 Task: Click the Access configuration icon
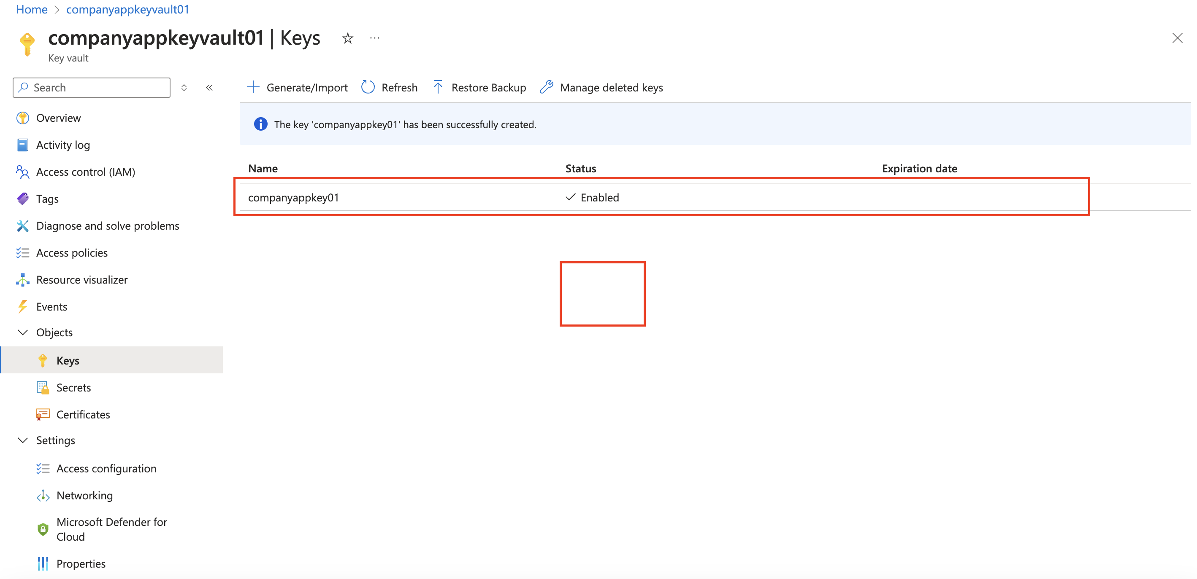[43, 469]
